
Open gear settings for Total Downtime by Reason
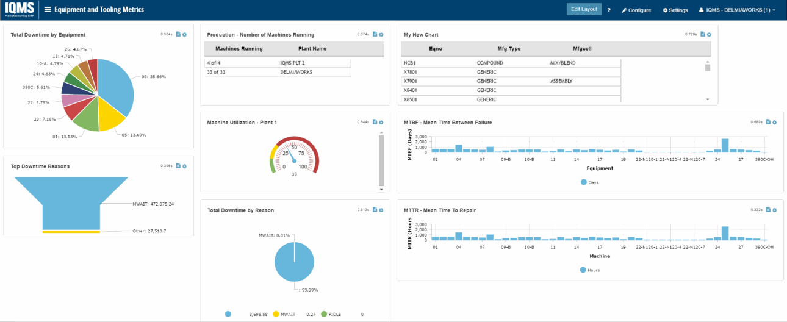tap(381, 210)
